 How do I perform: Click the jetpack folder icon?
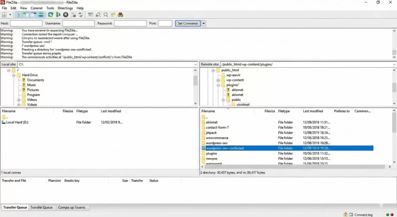point(203,132)
